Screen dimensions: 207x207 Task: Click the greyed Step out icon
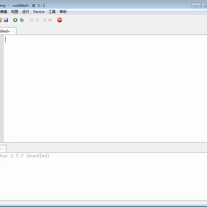click(44, 20)
